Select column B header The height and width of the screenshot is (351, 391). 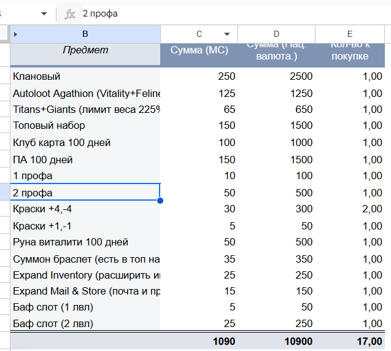click(85, 34)
